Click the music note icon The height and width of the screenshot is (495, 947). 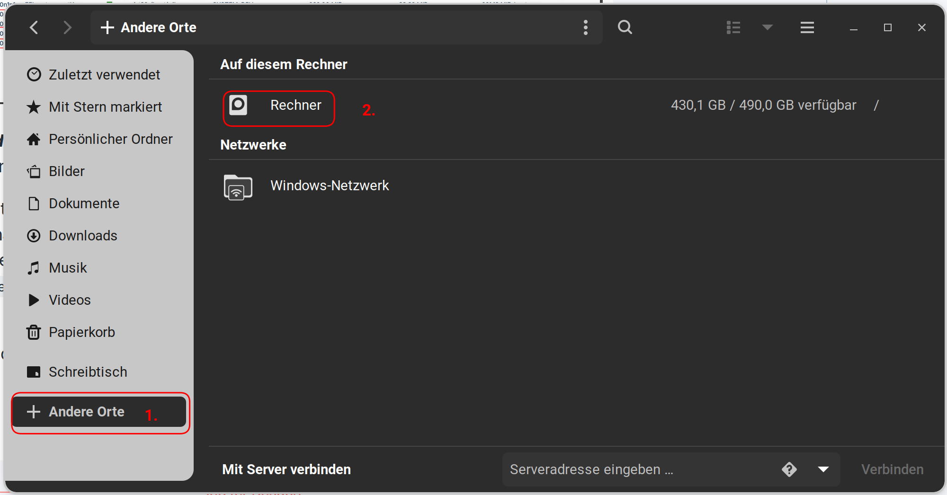click(34, 268)
